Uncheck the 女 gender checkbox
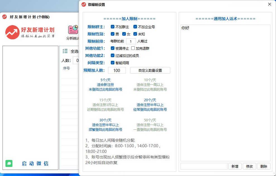This screenshot has height=176, width=276. pos(124,34)
